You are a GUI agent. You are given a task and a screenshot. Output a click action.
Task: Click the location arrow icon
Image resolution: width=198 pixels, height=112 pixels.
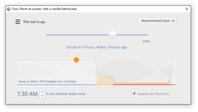[134, 94]
